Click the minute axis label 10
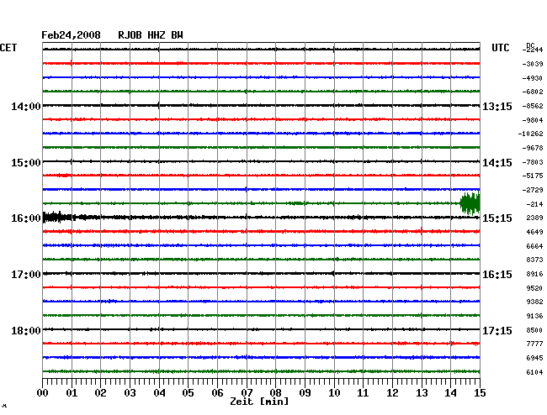 click(x=334, y=393)
